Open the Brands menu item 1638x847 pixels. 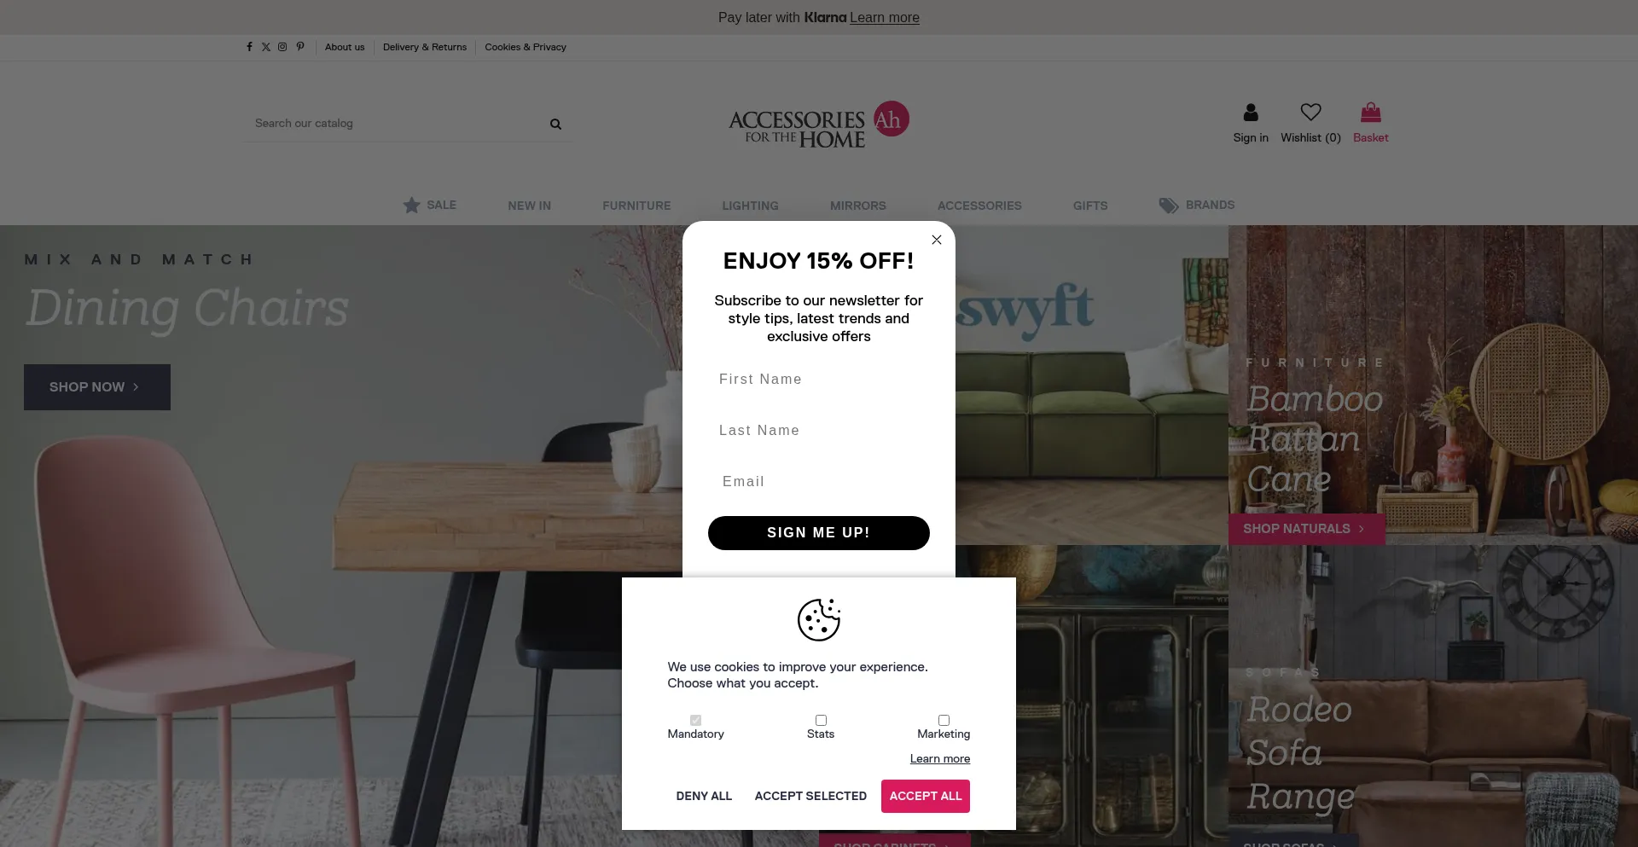[1197, 205]
